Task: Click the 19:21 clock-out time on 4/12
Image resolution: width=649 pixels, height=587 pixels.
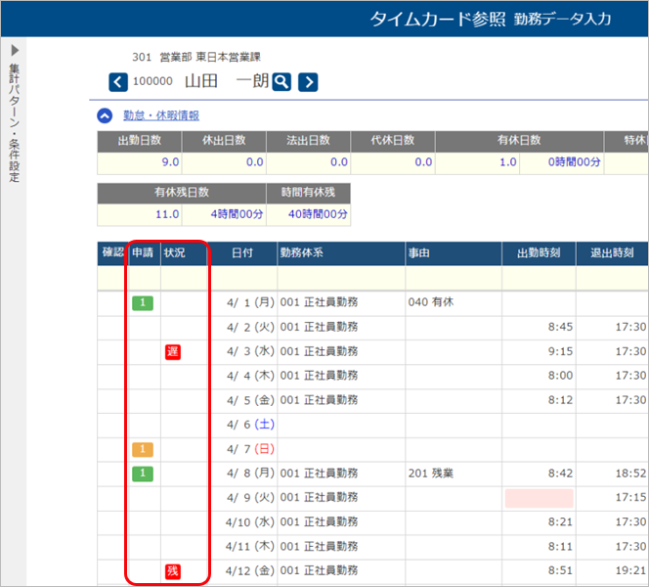Action: click(630, 570)
